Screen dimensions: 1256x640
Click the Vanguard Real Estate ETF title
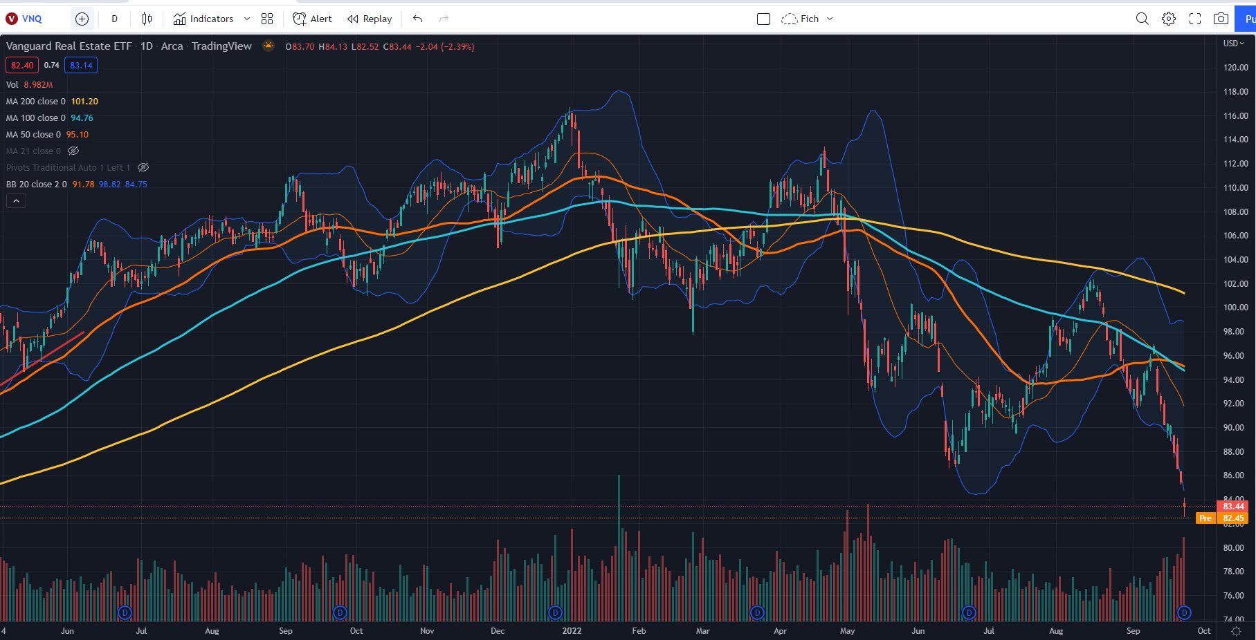click(69, 46)
